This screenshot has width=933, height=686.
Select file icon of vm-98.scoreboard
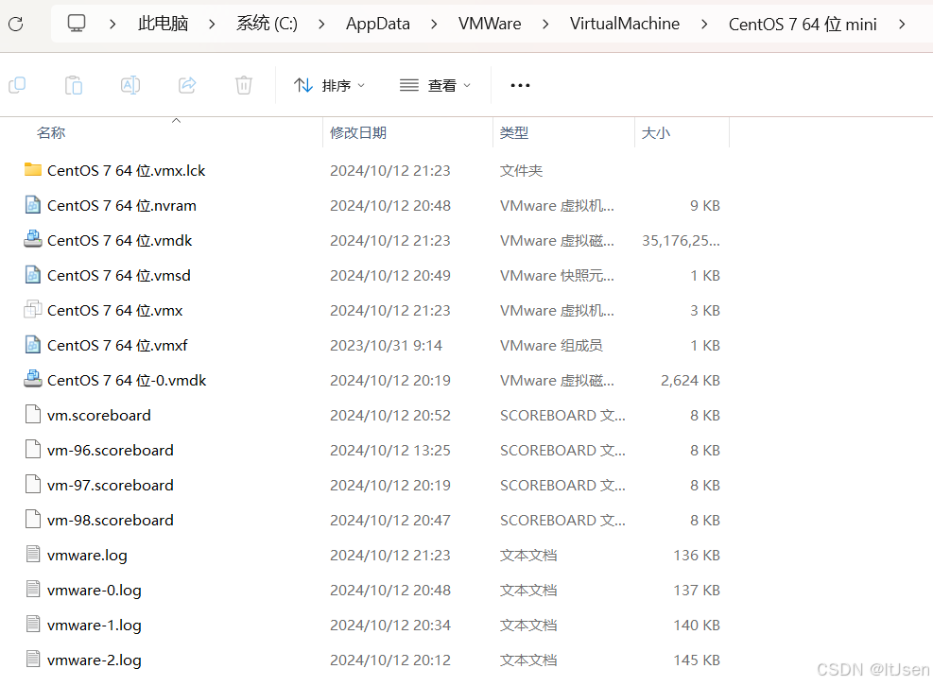click(x=33, y=520)
